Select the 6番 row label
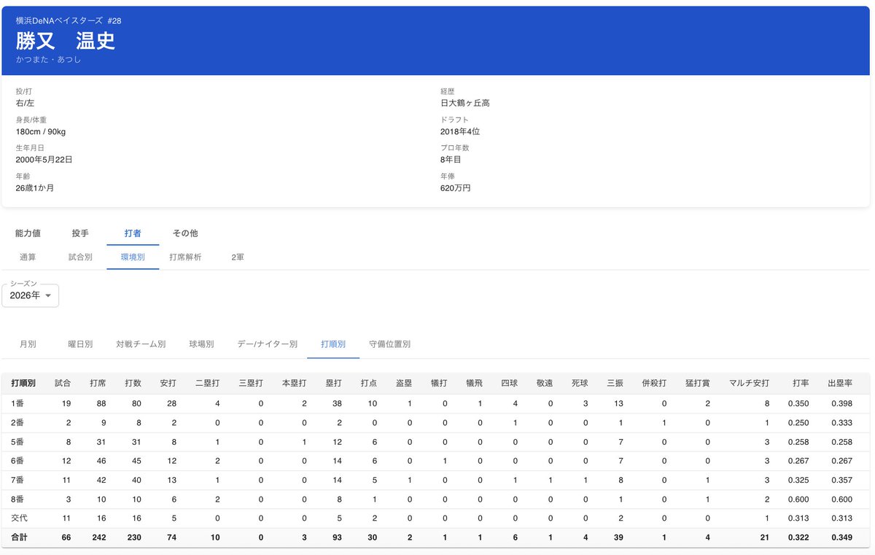The height and width of the screenshot is (555, 875). [x=18, y=461]
